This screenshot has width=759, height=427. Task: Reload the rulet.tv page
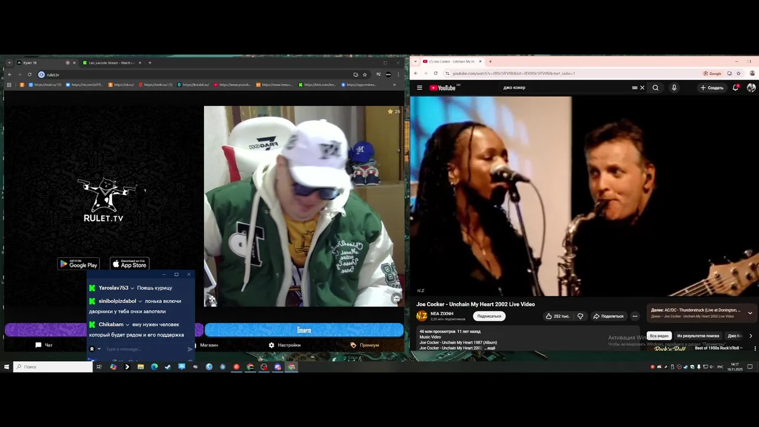coord(30,75)
